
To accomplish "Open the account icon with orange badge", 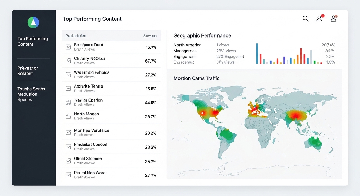I will [x=334, y=18].
